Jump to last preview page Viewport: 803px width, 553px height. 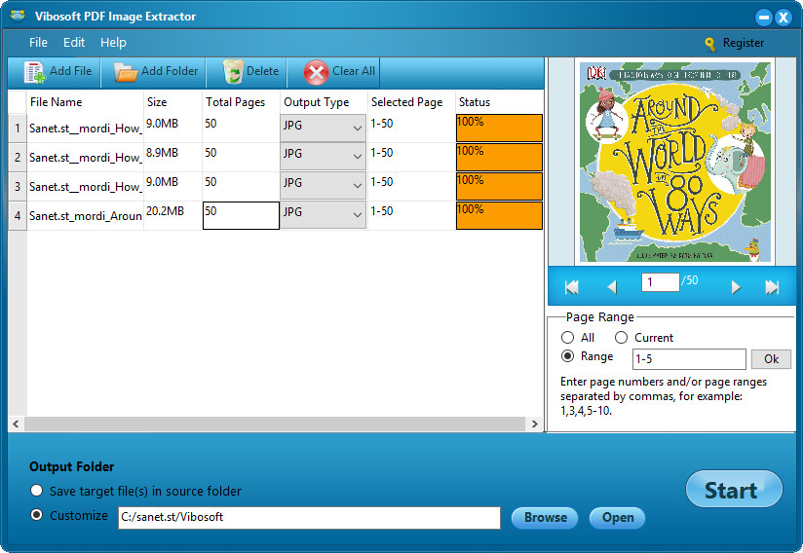(772, 287)
